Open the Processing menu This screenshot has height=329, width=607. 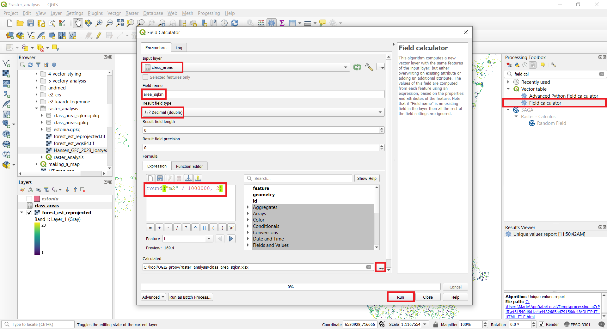209,13
